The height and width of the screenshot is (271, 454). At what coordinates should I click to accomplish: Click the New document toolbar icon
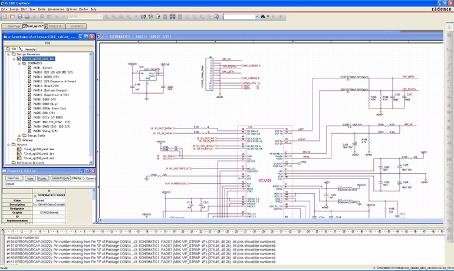[x=5, y=16]
